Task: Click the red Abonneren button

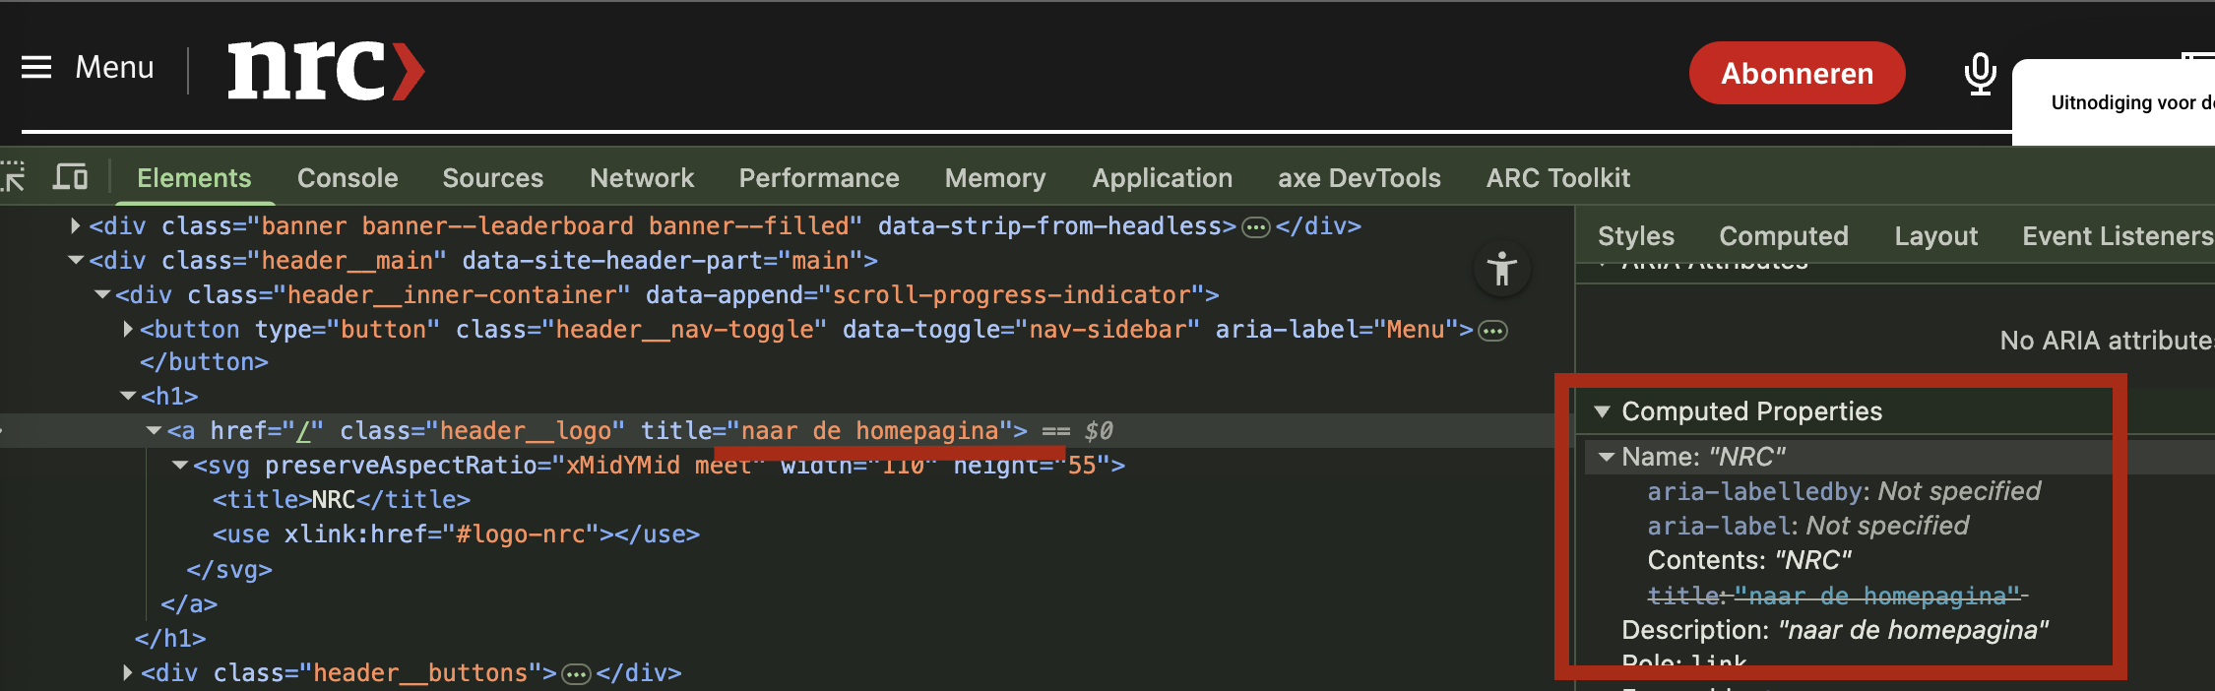Action: 1797,74
